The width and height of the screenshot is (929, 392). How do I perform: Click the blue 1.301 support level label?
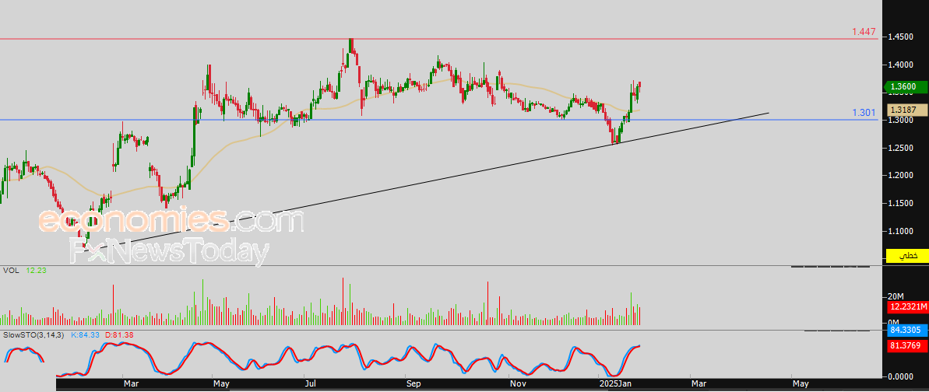tap(864, 113)
